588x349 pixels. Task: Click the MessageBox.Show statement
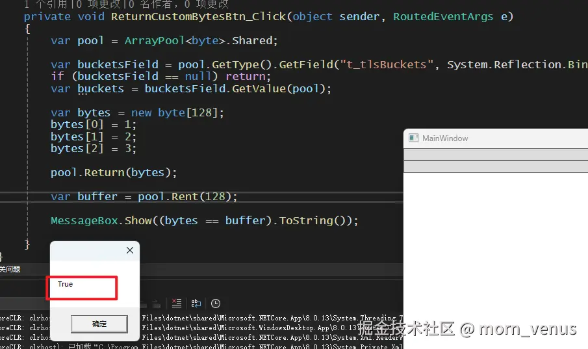point(205,221)
